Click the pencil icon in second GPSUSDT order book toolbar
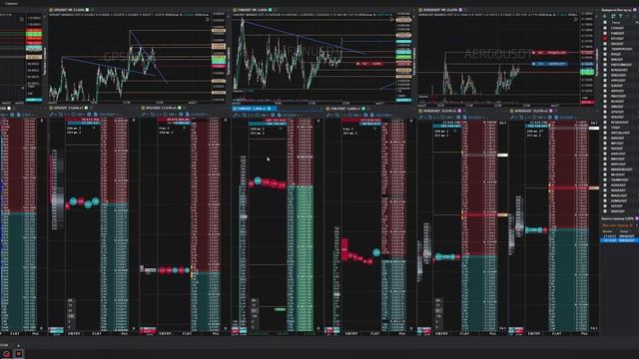Screen dimensions: 639x359 [144, 115]
